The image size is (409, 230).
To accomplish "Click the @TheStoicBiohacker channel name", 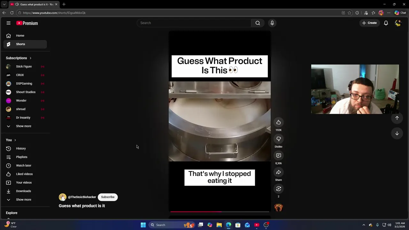I will pos(82,197).
